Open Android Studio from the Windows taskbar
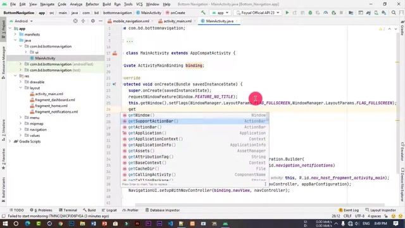Screen dimensions: 405x228 pos(225,224)
